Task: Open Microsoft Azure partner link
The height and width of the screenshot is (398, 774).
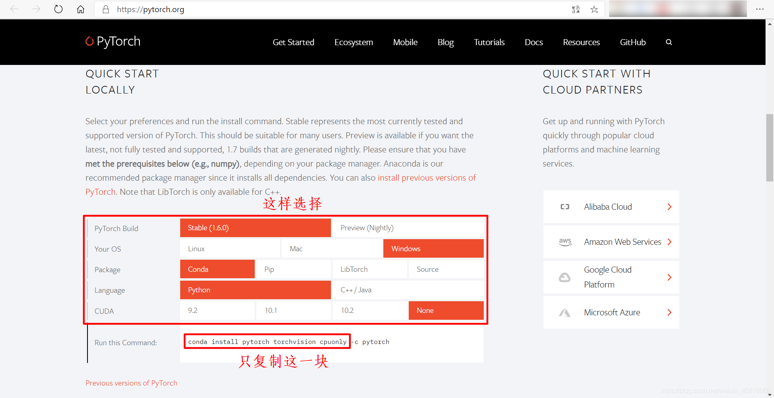Action: point(611,313)
